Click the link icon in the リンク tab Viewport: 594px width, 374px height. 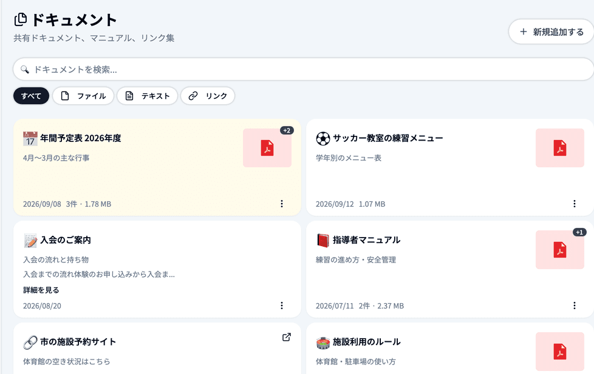(193, 96)
